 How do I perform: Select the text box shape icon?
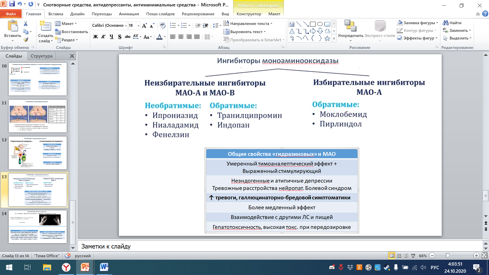[292, 24]
